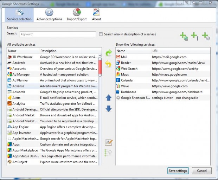Select the Reader icon in shown services

[x=118, y=63]
